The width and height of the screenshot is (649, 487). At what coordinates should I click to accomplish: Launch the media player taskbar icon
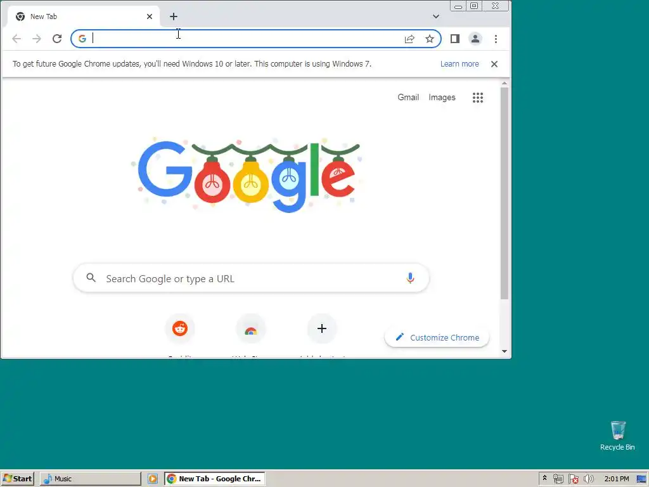[x=153, y=479]
